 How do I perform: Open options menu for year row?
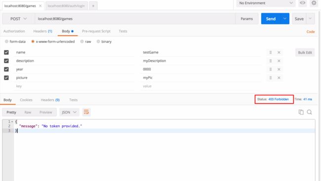271,70
